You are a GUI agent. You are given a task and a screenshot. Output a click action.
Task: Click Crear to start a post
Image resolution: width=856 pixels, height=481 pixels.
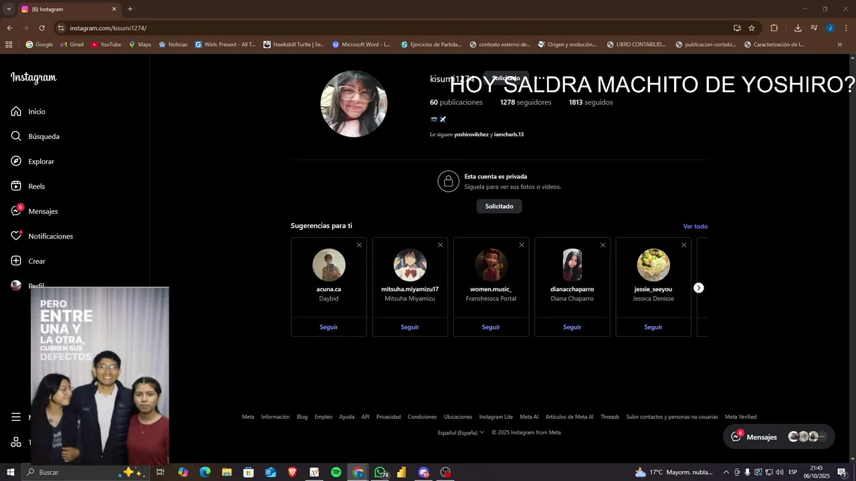pyautogui.click(x=28, y=261)
